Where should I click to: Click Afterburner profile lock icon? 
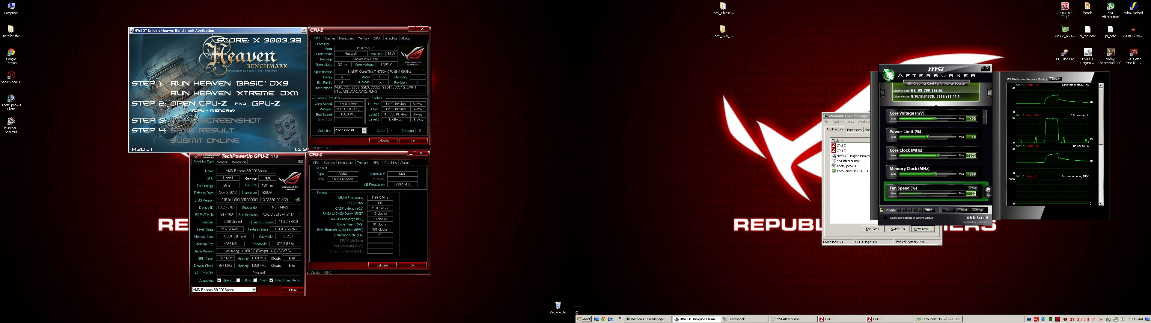881,210
